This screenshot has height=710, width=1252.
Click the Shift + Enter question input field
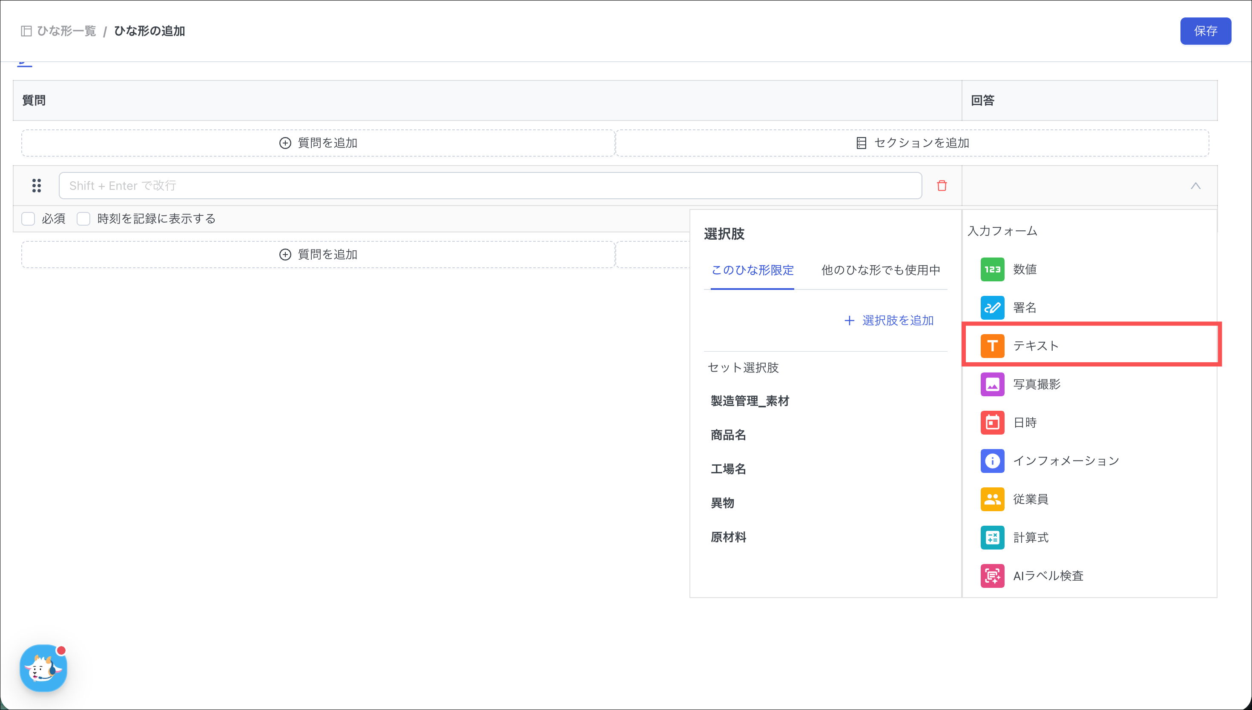pyautogui.click(x=490, y=186)
